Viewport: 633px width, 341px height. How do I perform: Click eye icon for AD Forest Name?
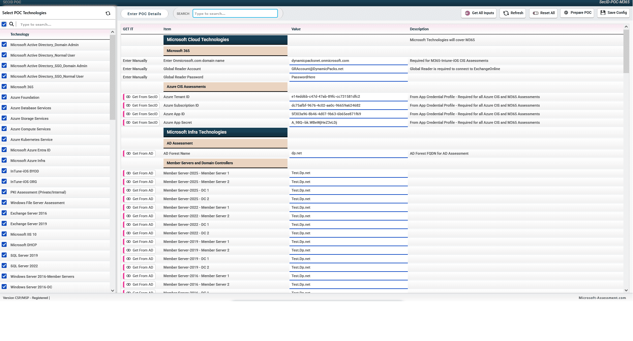(x=129, y=153)
